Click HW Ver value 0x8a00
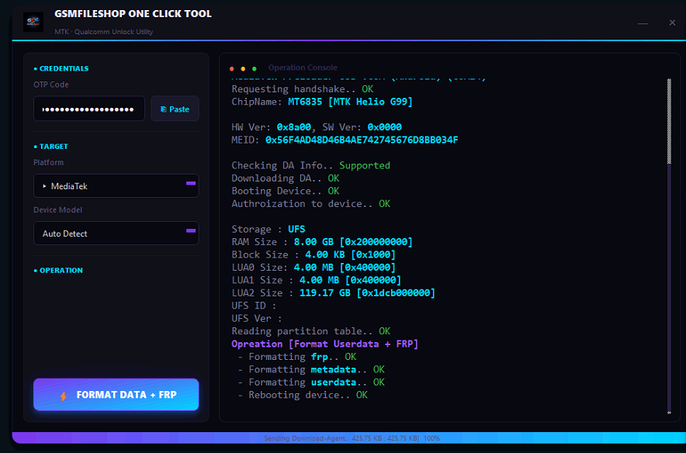686x453 pixels. 293,127
